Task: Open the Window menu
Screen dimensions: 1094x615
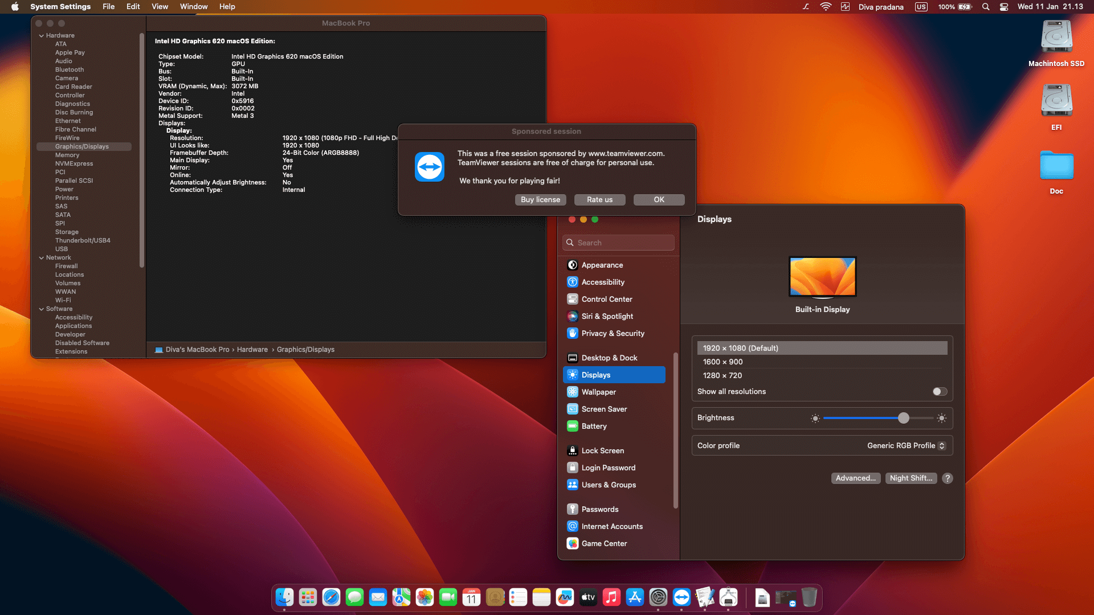Action: point(194,7)
